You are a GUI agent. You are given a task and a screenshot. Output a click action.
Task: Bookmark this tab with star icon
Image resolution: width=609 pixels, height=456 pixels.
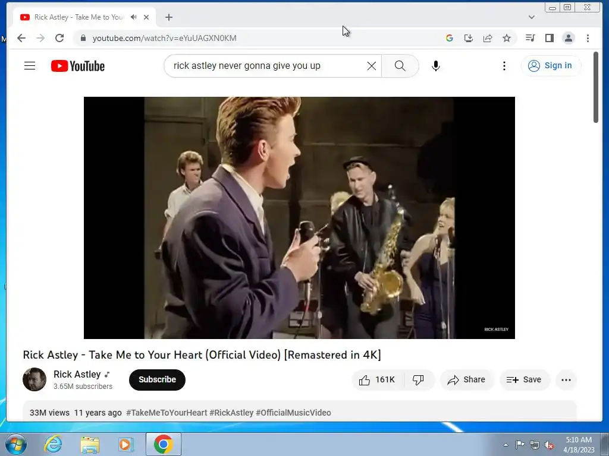pos(507,38)
